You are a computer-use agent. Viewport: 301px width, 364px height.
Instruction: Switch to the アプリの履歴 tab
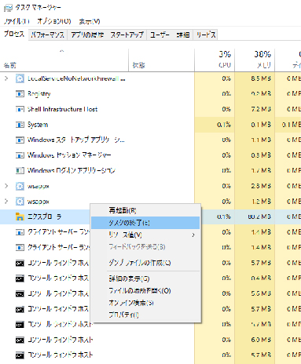(87, 35)
